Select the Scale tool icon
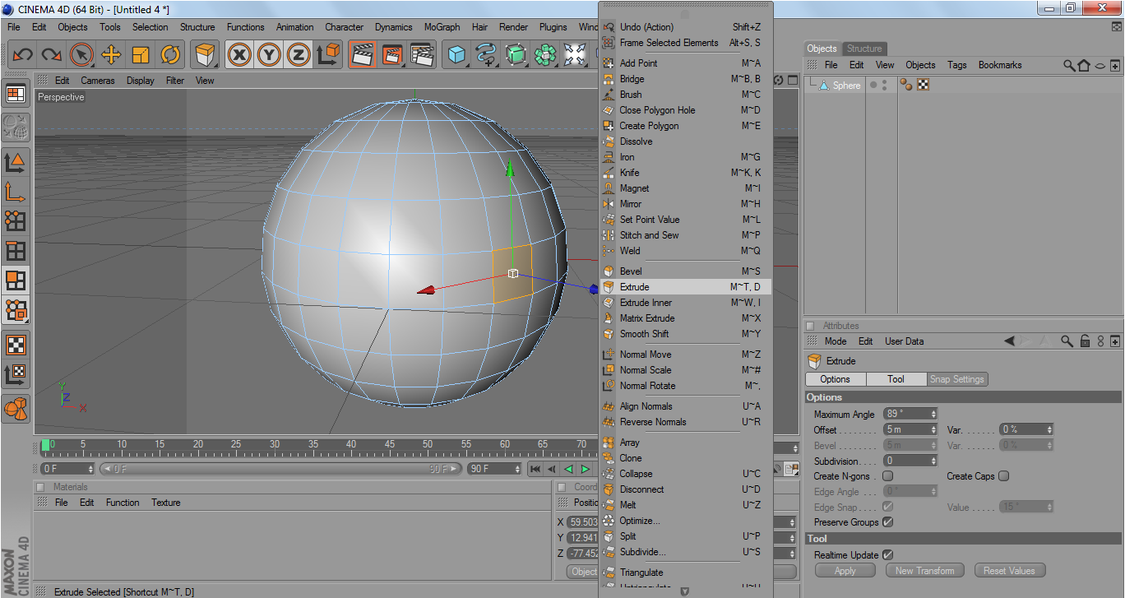The image size is (1125, 598). 141,55
